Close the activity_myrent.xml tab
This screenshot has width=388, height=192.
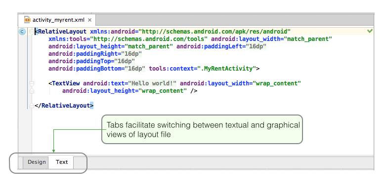[x=89, y=20]
